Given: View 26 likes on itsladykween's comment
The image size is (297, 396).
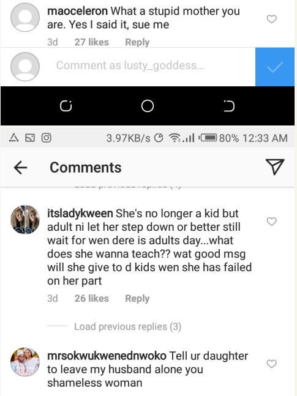Looking at the screenshot, I should click(x=91, y=299).
